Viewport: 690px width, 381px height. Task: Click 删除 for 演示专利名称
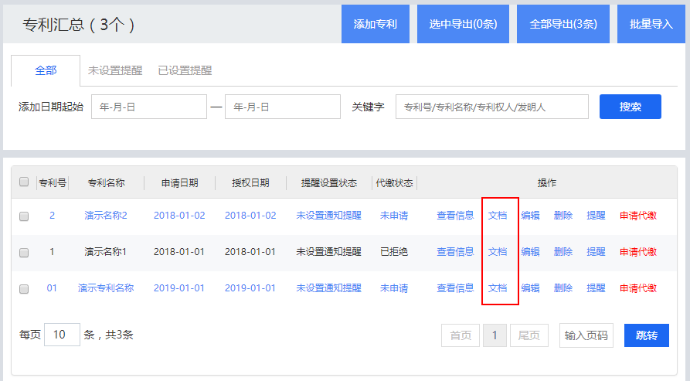pos(563,287)
